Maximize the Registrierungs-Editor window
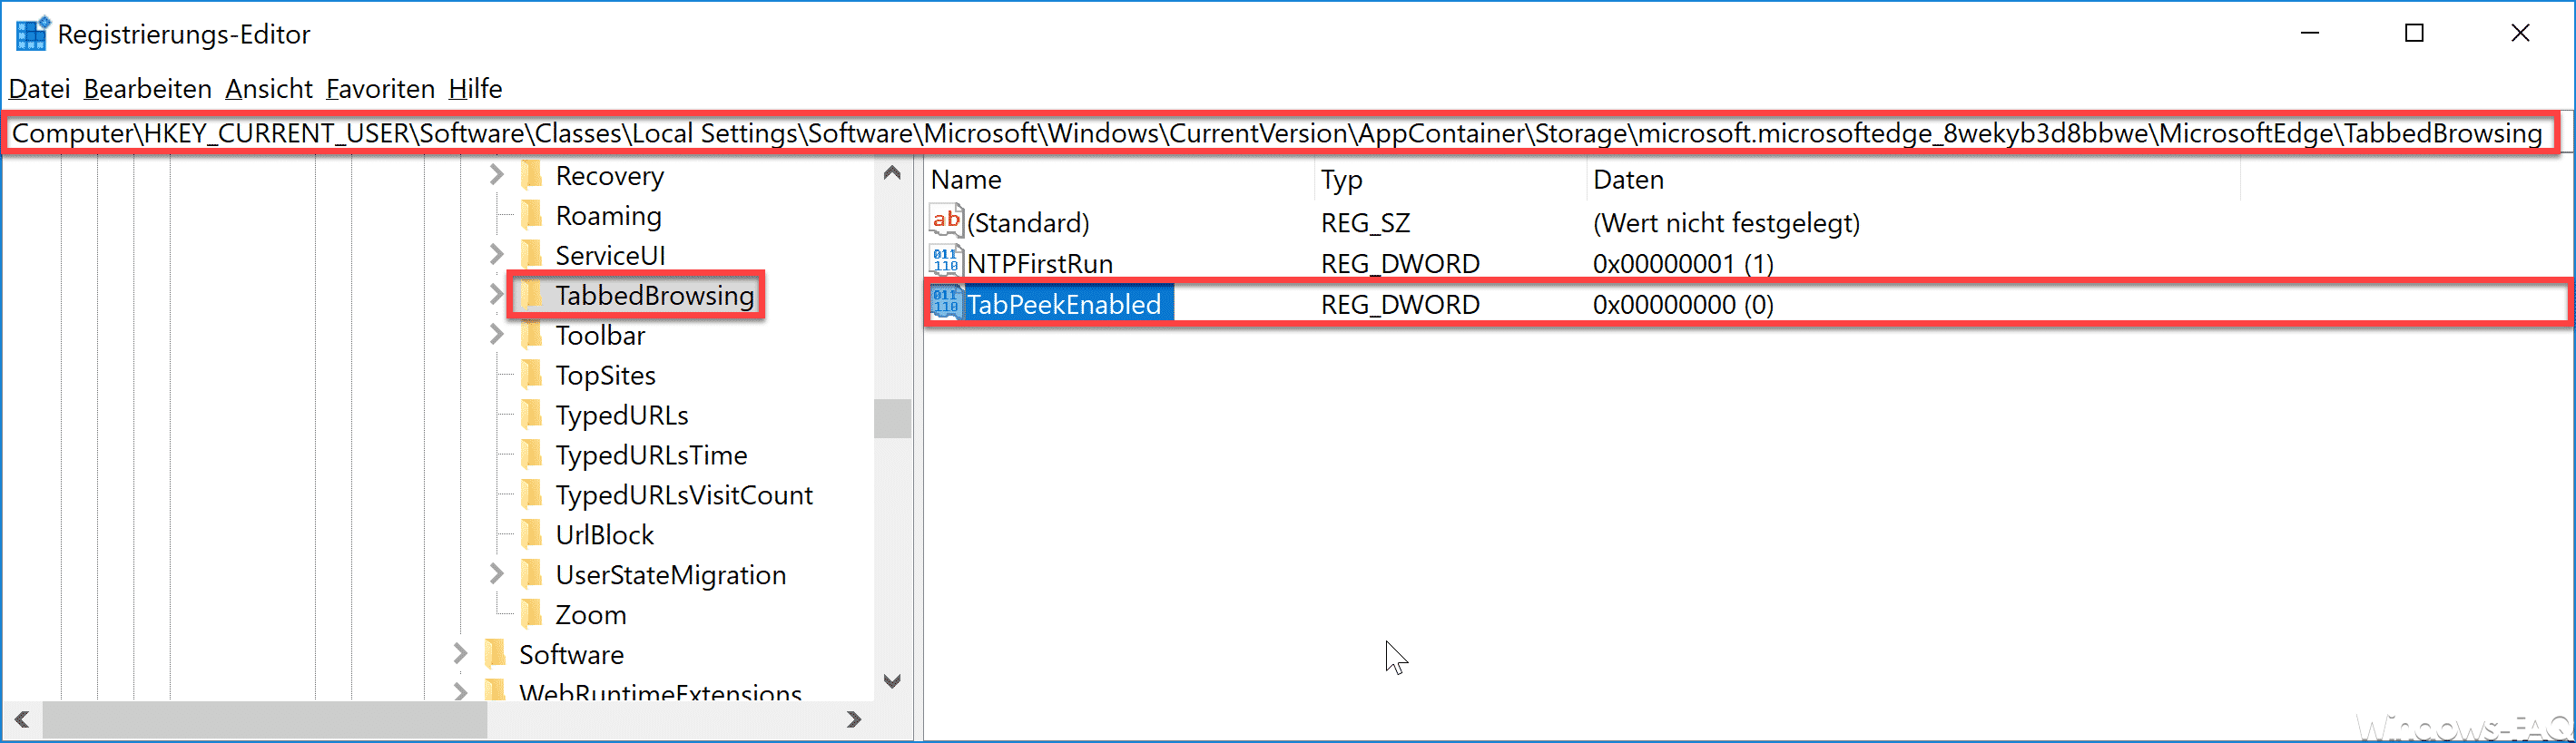This screenshot has width=2576, height=743. 2414,33
